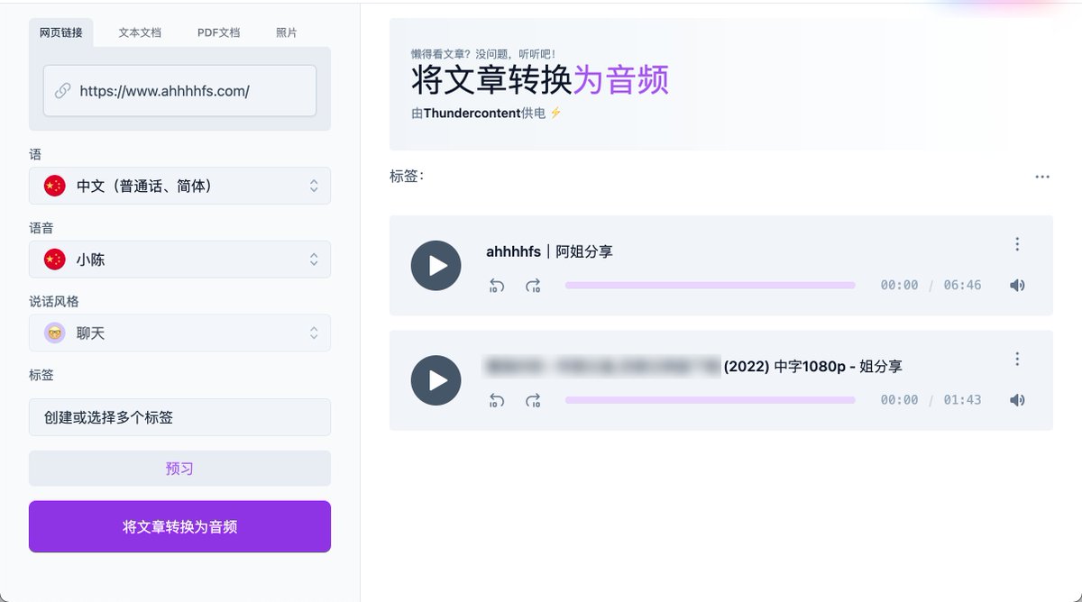This screenshot has width=1082, height=602.
Task: Toggle playback on the ahhhhfs player
Action: [436, 266]
